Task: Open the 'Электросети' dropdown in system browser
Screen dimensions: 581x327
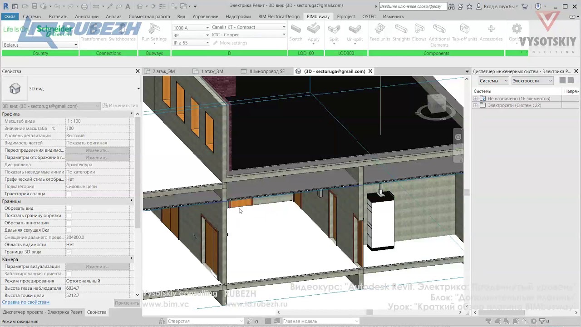Action: point(532,81)
